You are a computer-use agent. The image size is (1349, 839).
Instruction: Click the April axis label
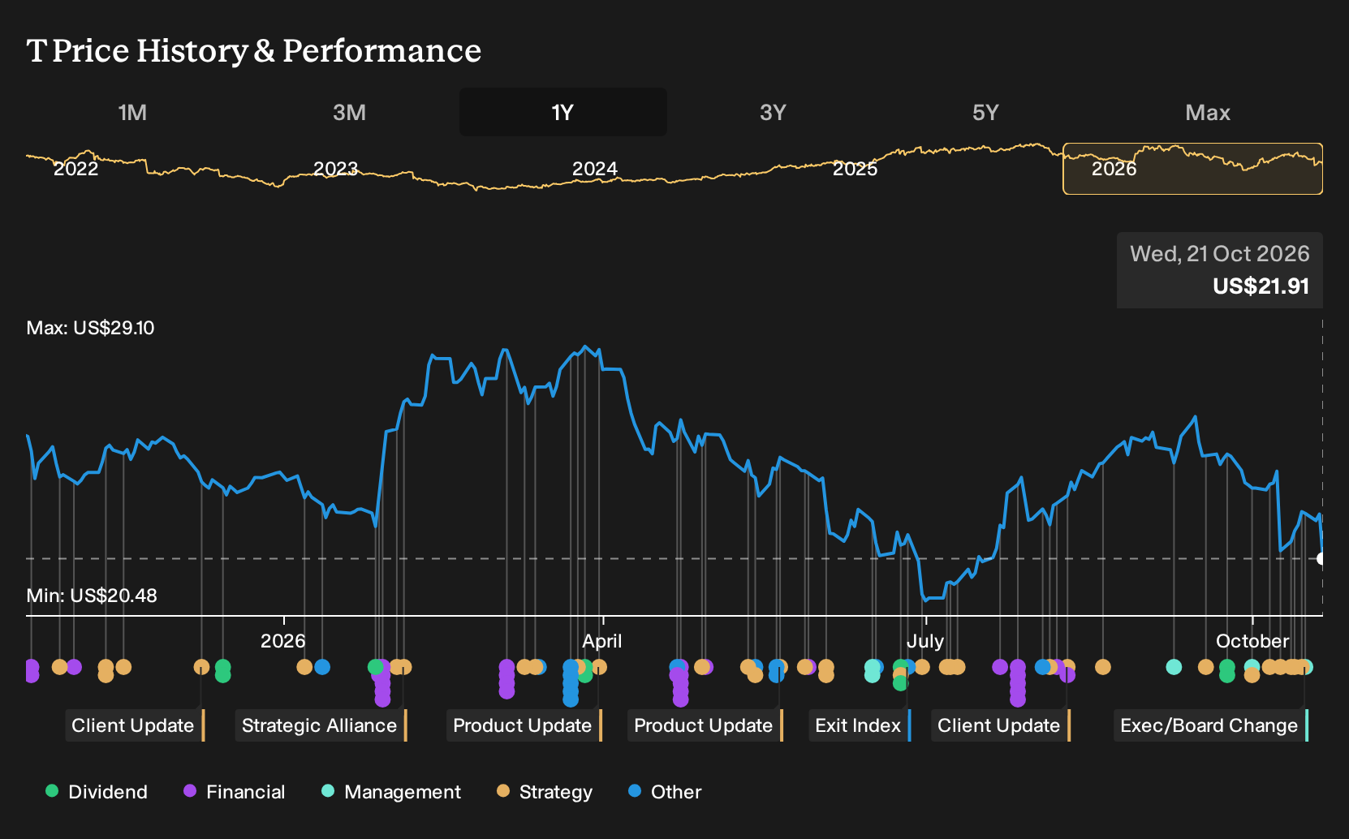[x=602, y=641]
